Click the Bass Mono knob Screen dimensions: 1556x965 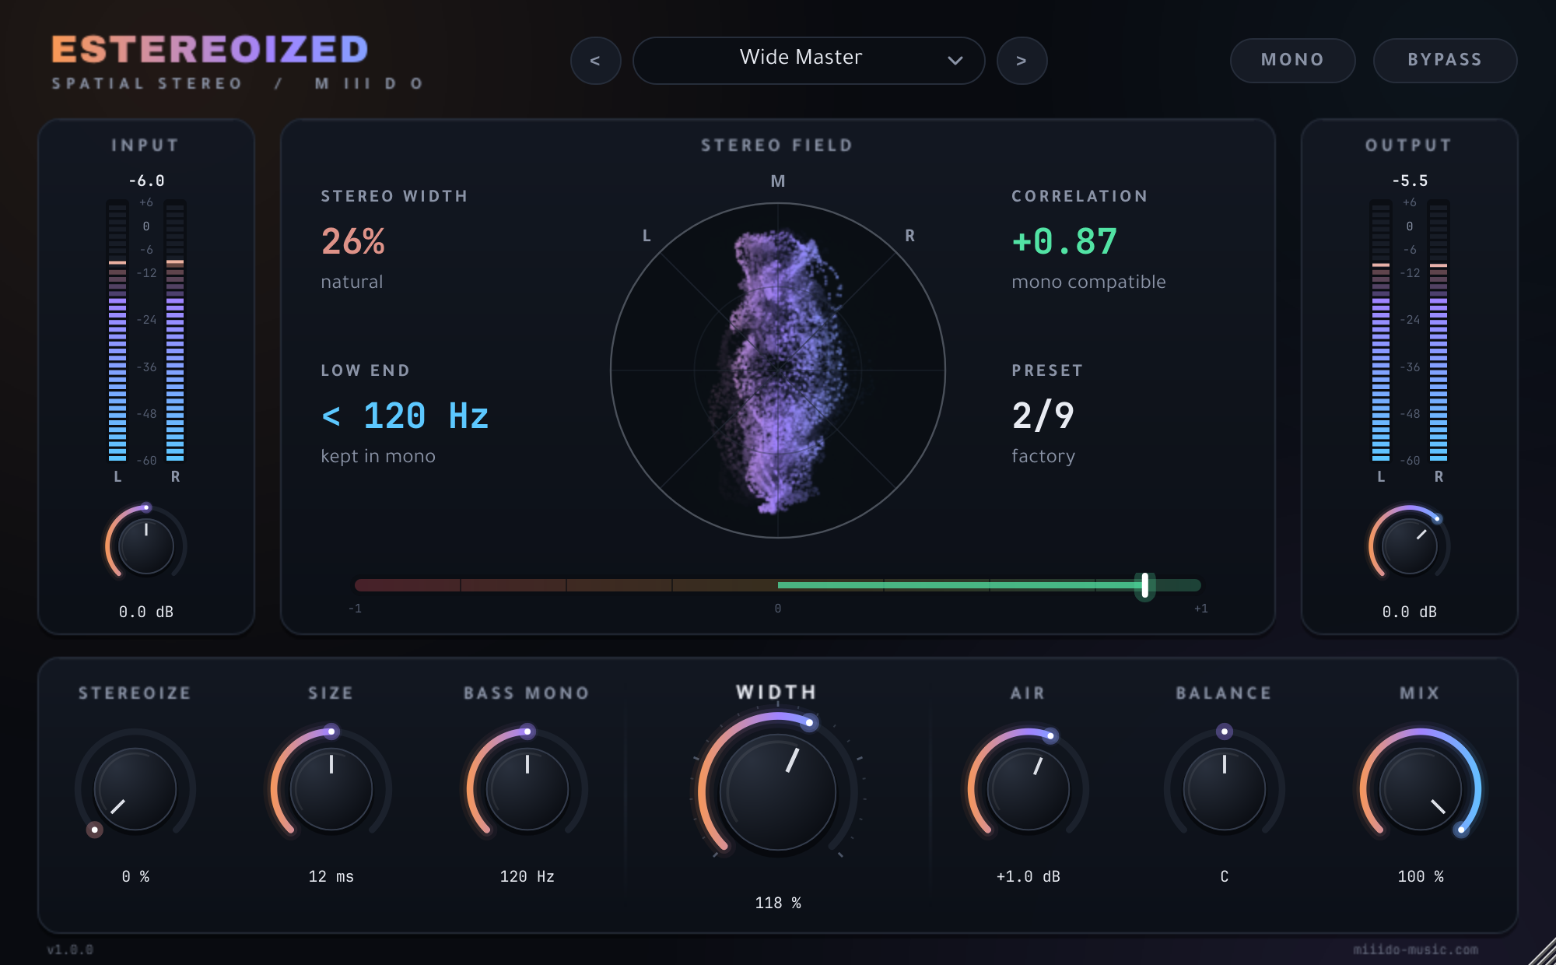click(x=527, y=789)
